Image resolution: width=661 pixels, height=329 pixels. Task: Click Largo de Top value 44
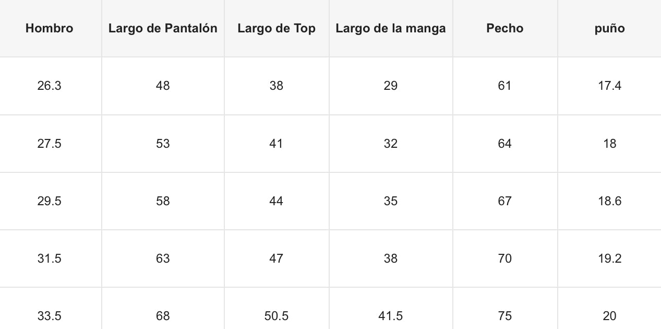point(277,201)
